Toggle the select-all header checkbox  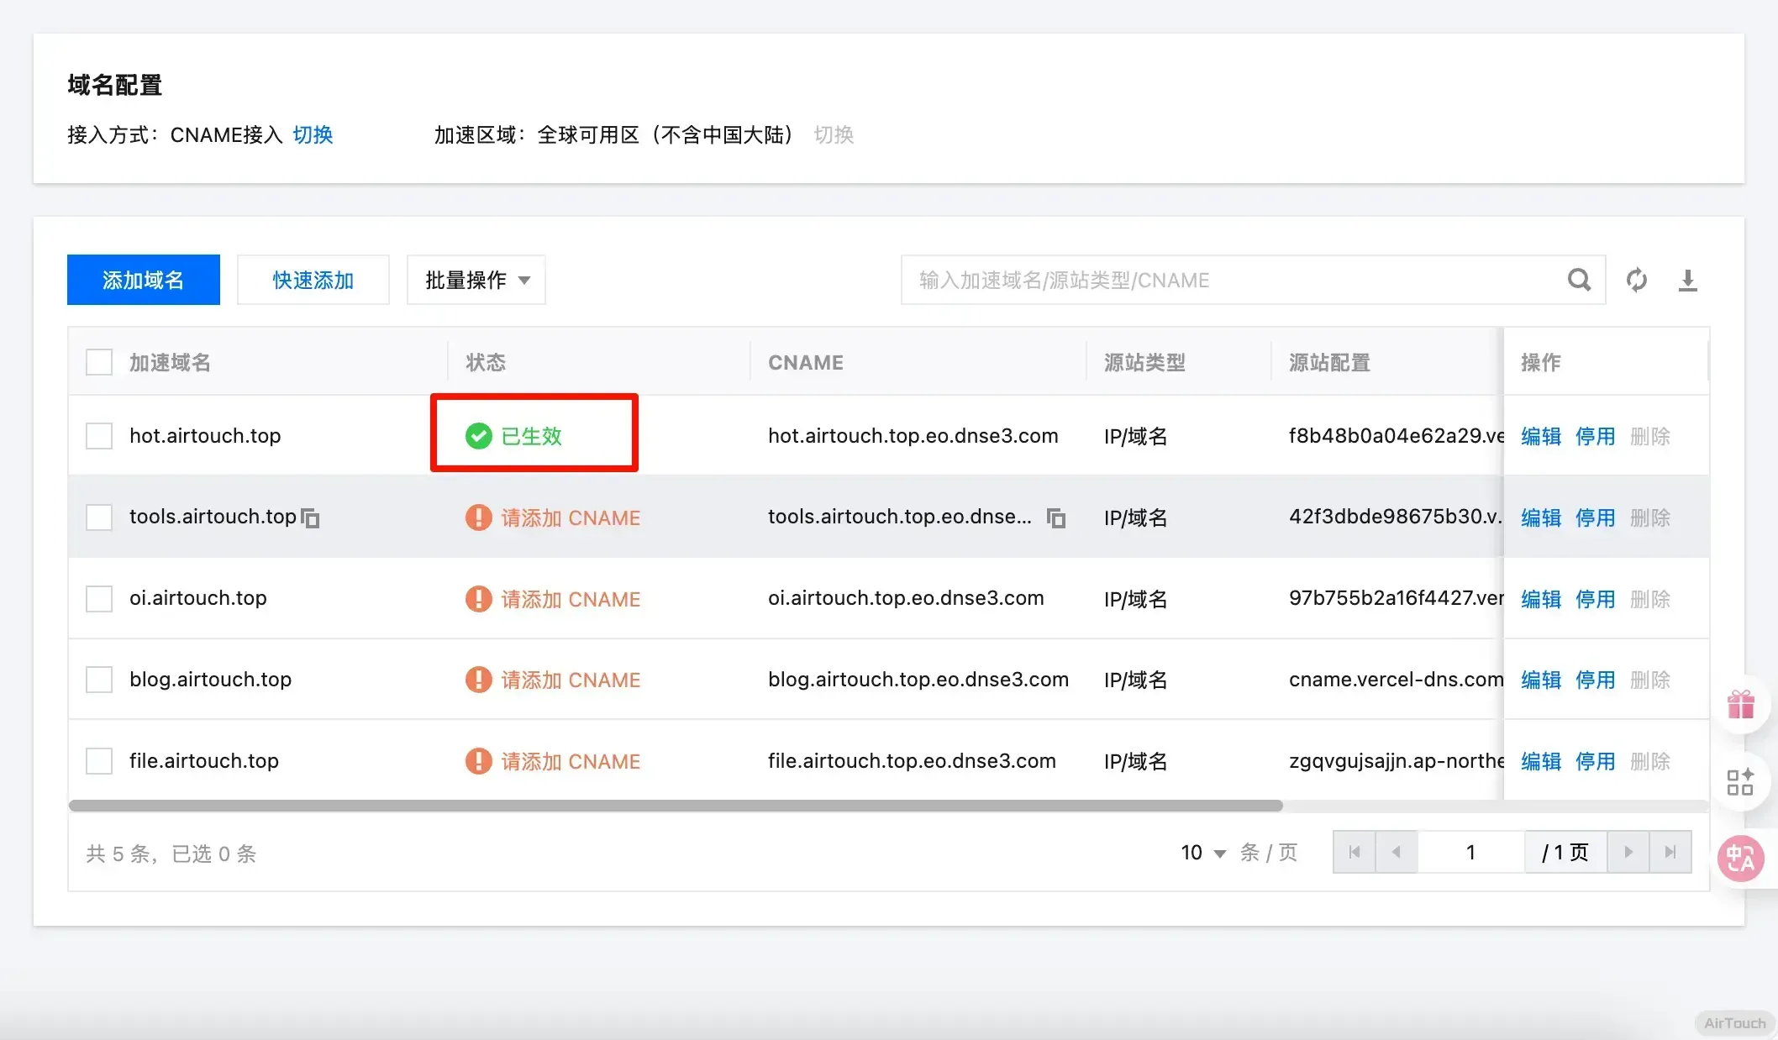pyautogui.click(x=99, y=362)
